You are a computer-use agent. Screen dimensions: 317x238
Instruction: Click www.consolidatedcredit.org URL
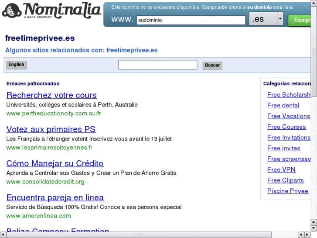45,182
